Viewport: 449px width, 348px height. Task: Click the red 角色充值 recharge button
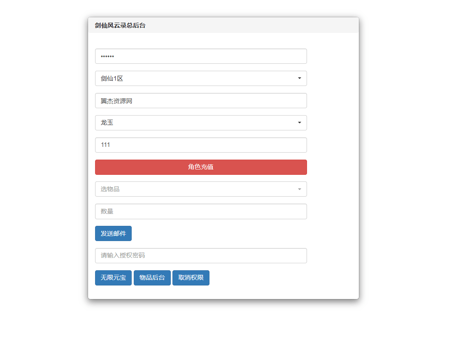click(201, 167)
